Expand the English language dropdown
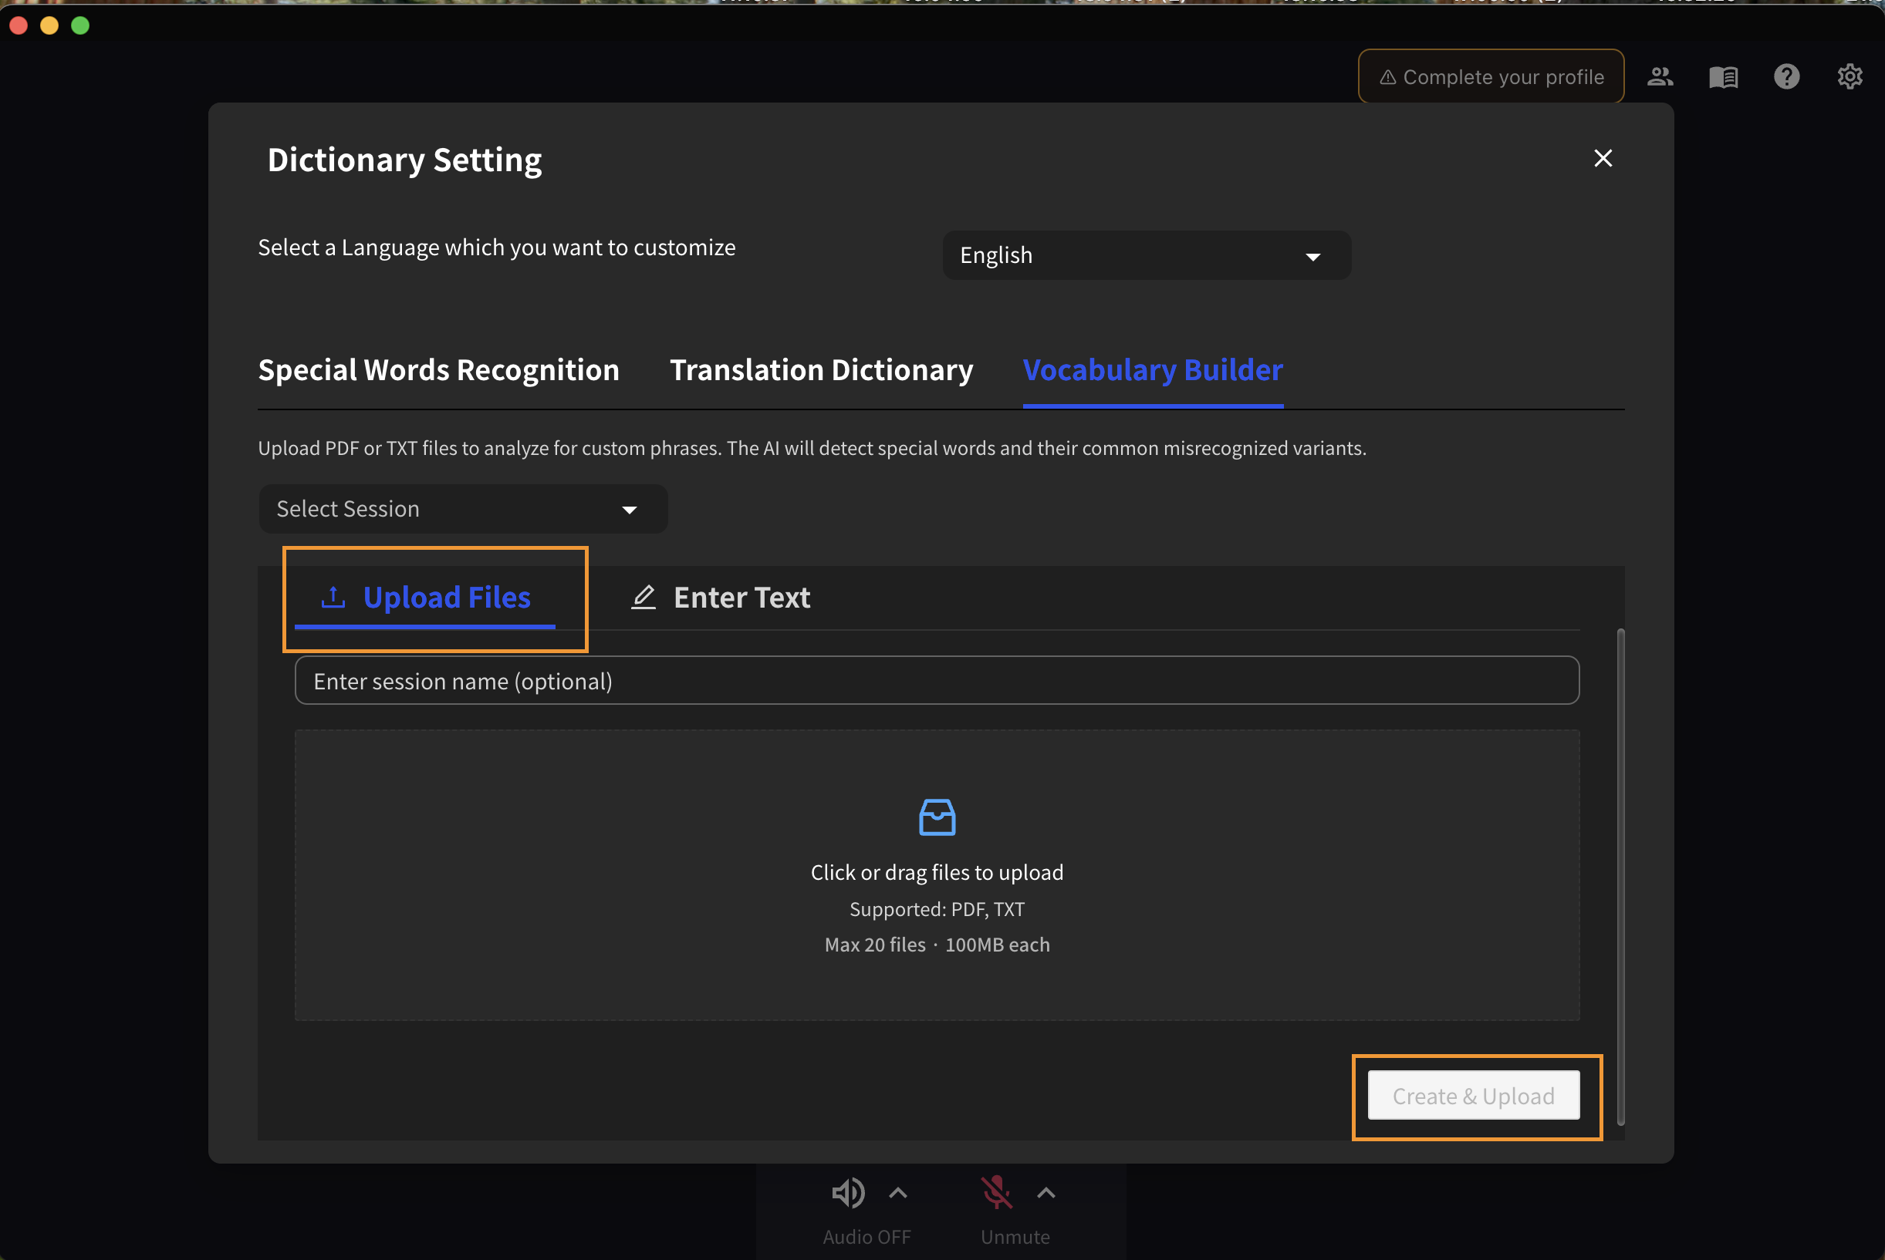Image resolution: width=1885 pixels, height=1260 pixels. point(1146,255)
